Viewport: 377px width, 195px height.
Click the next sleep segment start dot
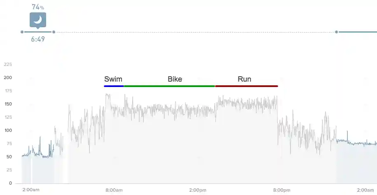pyautogui.click(x=336, y=32)
